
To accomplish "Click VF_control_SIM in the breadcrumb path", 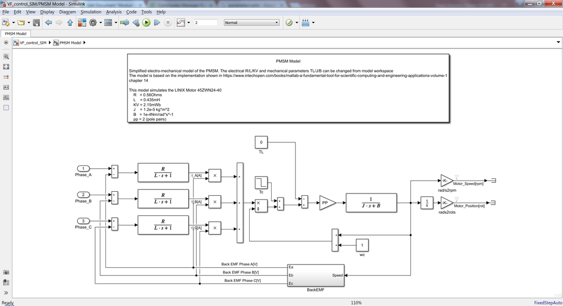I will click(x=33, y=43).
